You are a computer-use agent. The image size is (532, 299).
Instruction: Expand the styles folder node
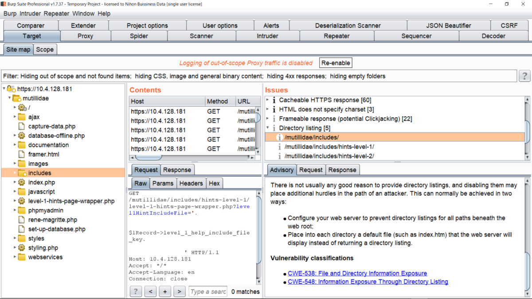pos(15,238)
